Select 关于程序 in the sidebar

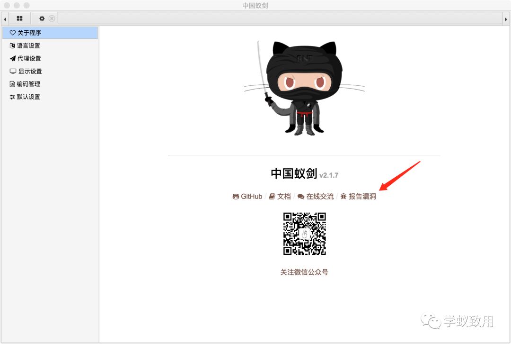pyautogui.click(x=50, y=33)
